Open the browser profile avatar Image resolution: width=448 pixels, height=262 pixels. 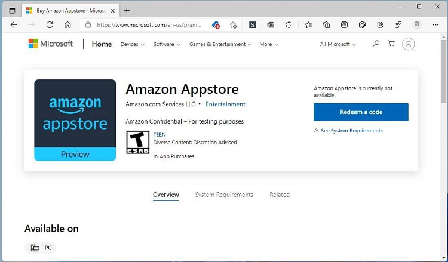pos(417,24)
